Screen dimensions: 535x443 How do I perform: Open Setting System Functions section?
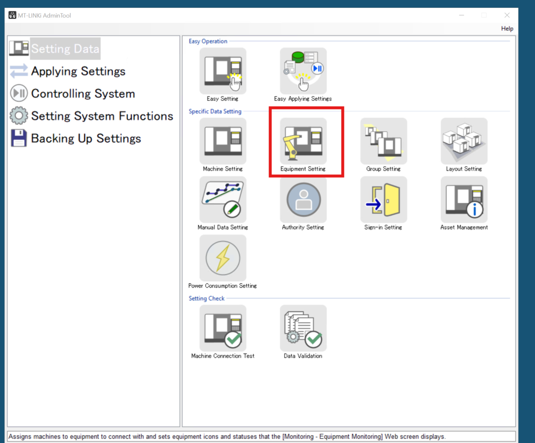[102, 116]
